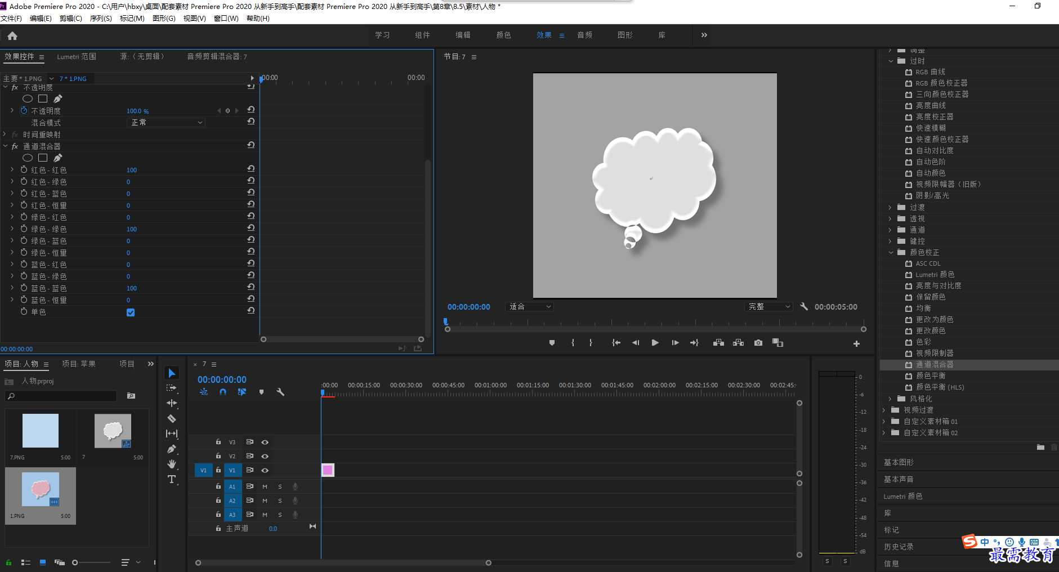Create ellipse mask under Channel Mixer
This screenshot has width=1059, height=572.
tap(28, 158)
